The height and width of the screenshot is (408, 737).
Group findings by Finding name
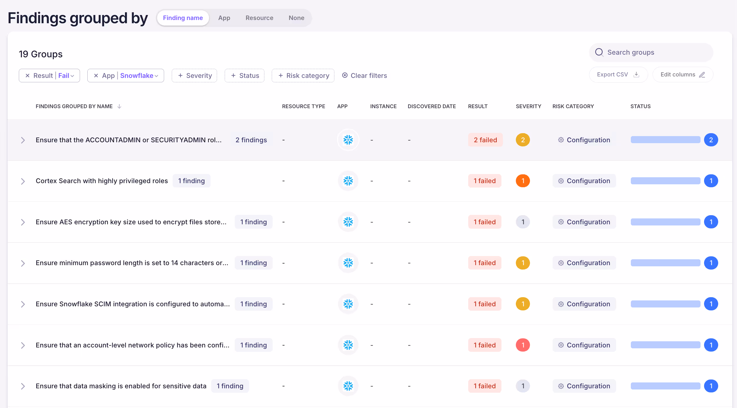183,18
